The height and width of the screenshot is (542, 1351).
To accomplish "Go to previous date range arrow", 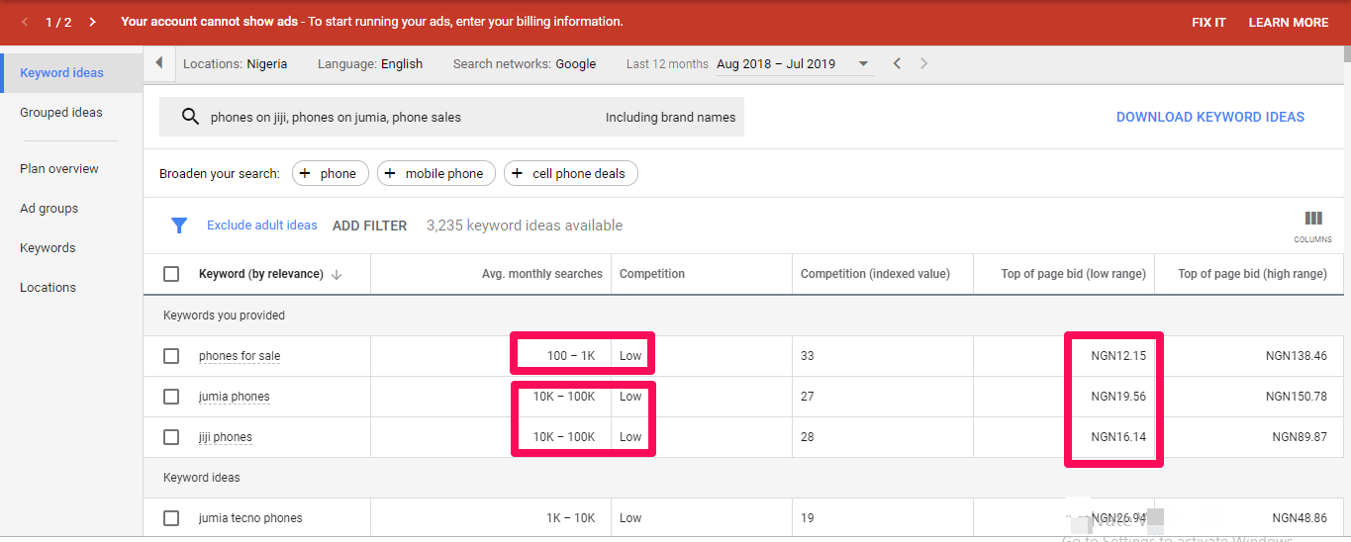I will (897, 63).
